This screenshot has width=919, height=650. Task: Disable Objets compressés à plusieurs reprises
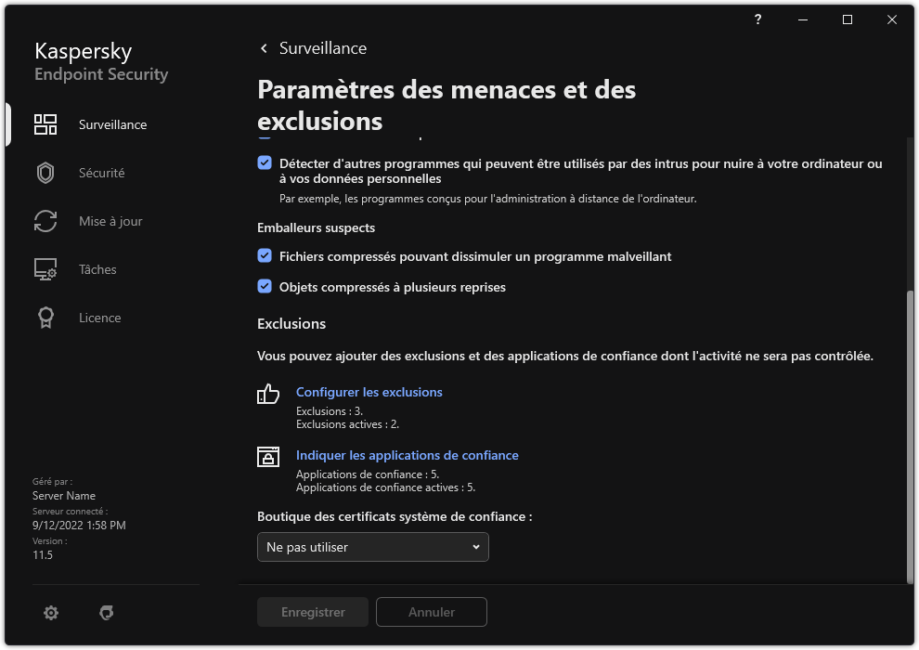265,287
